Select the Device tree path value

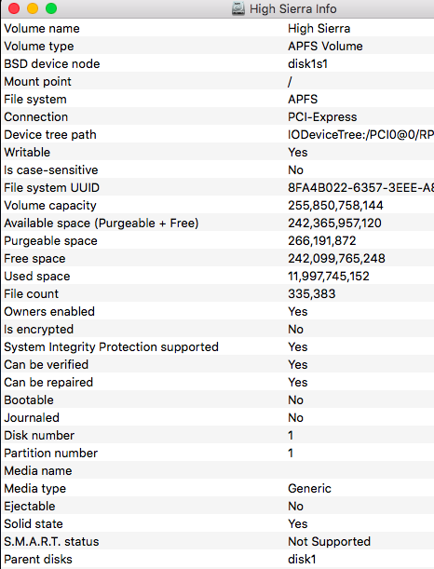click(360, 135)
